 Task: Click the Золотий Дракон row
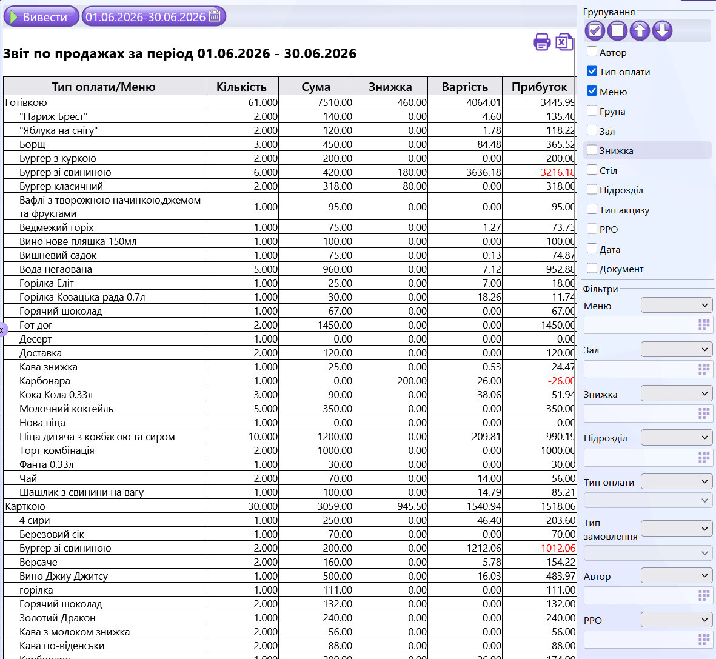tap(290, 618)
